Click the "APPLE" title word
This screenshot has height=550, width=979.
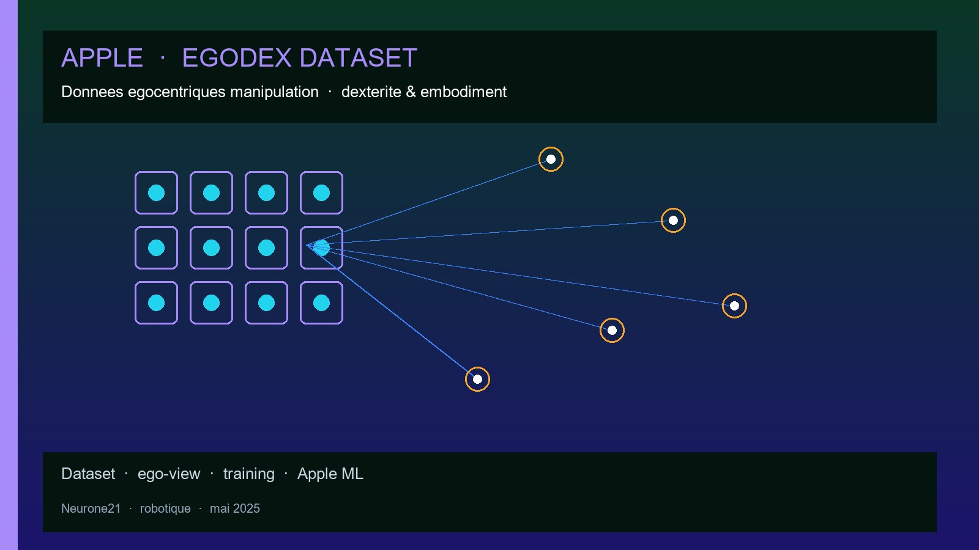pos(102,58)
